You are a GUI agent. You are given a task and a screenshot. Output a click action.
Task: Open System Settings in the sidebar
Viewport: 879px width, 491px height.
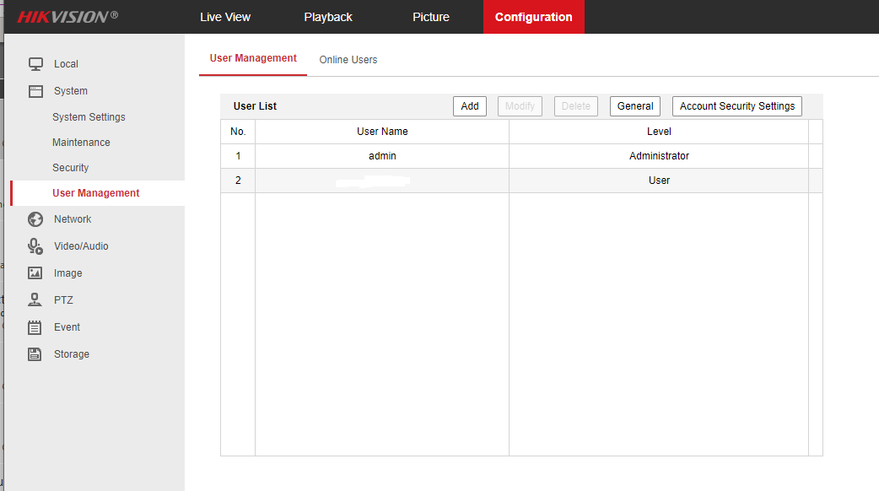click(89, 117)
